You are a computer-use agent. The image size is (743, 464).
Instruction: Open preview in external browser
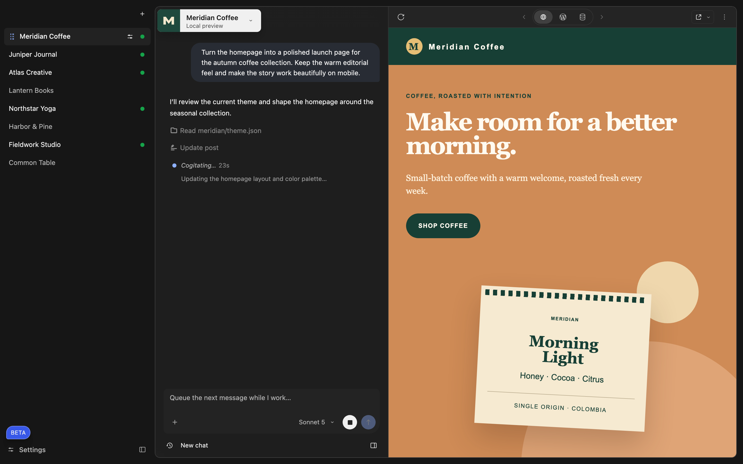click(x=698, y=17)
